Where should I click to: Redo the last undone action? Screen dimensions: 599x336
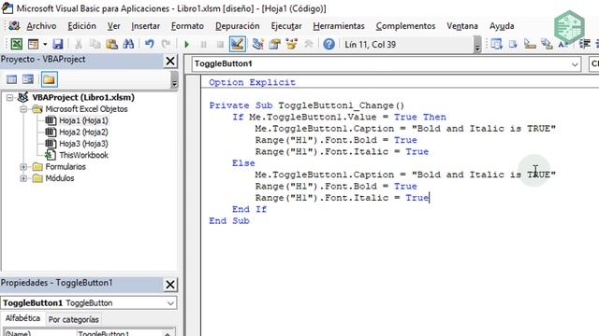[166, 44]
